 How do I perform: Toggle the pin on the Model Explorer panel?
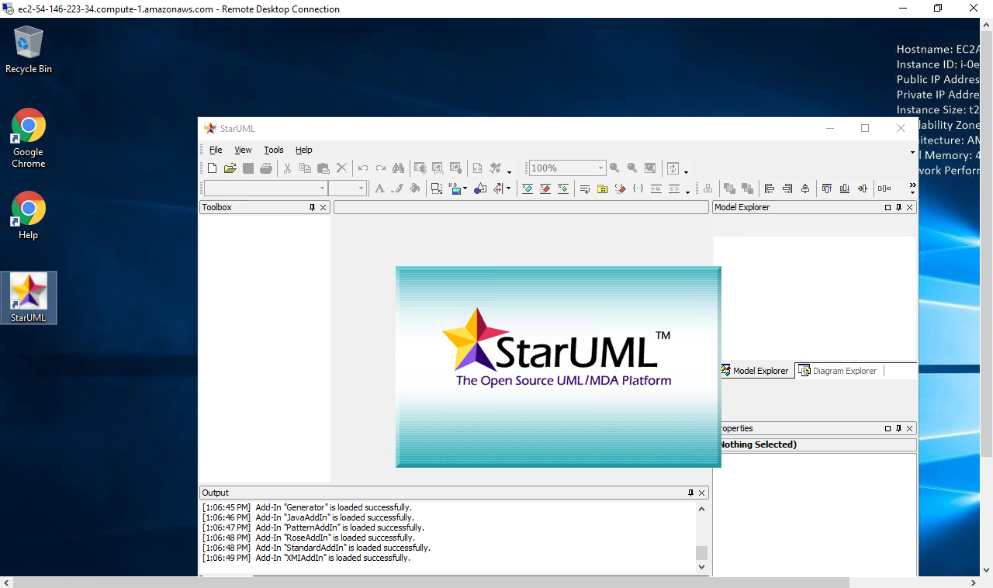point(899,208)
